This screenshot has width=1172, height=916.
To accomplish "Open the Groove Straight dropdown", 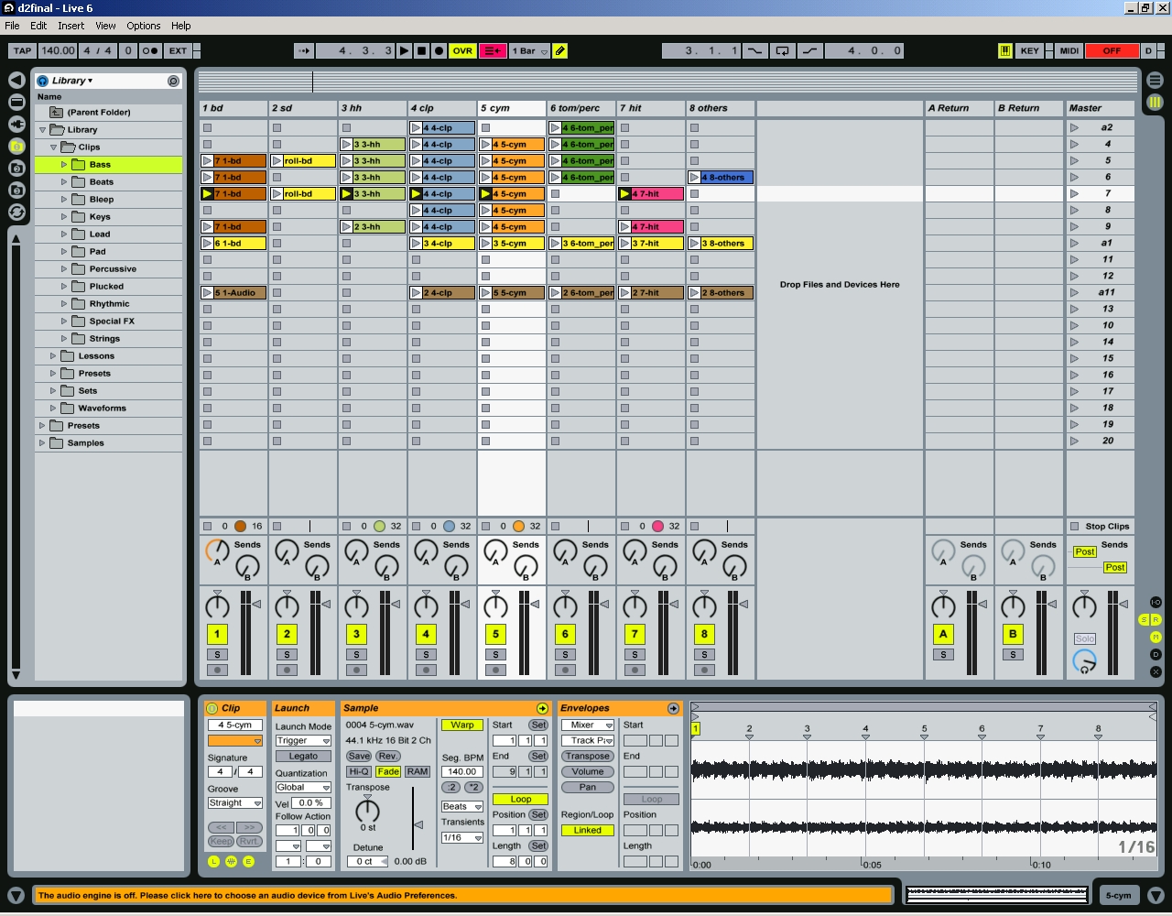I will coord(235,802).
